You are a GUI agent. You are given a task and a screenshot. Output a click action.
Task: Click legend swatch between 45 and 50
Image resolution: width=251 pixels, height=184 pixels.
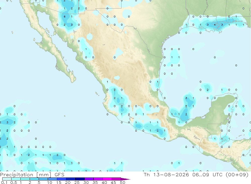(x=116, y=179)
